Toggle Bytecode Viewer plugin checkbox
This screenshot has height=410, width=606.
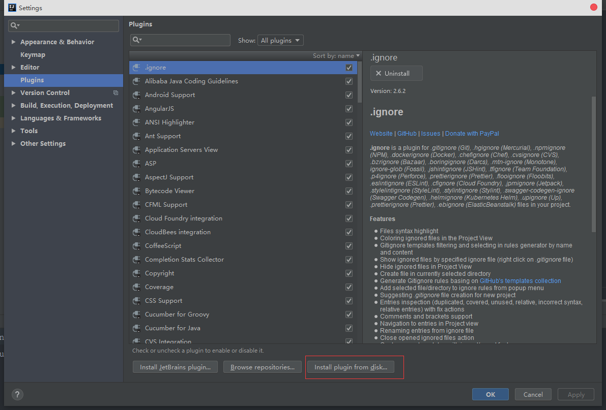tap(349, 191)
